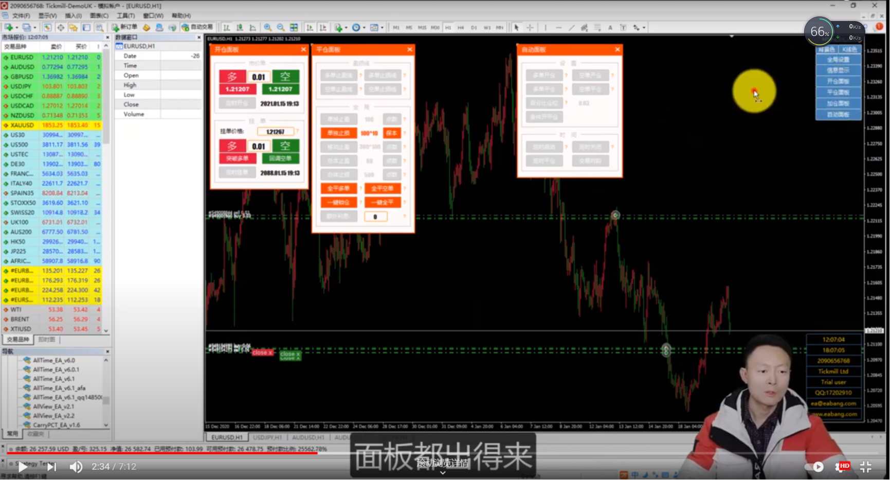Switch to the AUDUSD,H1 chart tab
Image resolution: width=890 pixels, height=480 pixels.
308,437
